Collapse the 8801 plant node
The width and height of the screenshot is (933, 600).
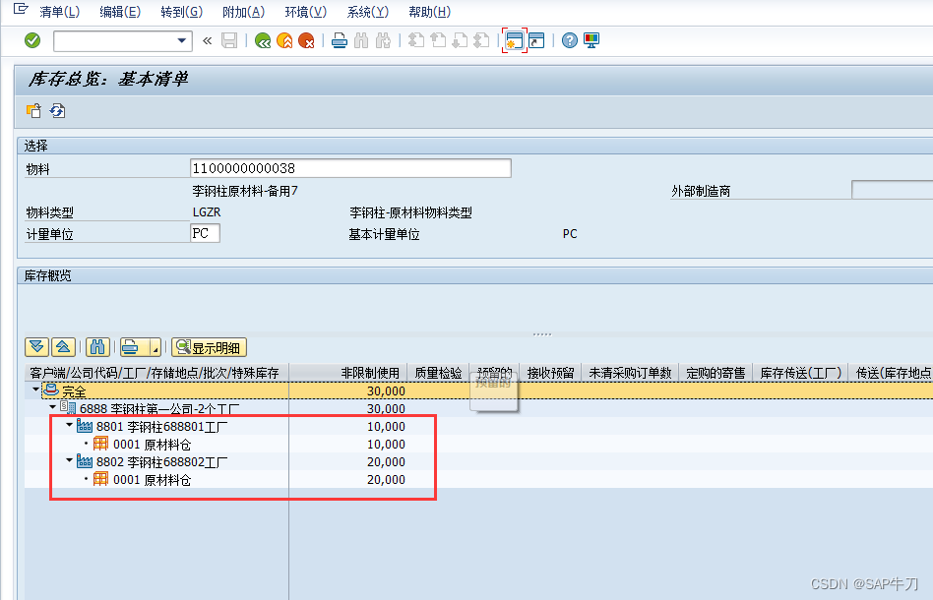(x=70, y=425)
